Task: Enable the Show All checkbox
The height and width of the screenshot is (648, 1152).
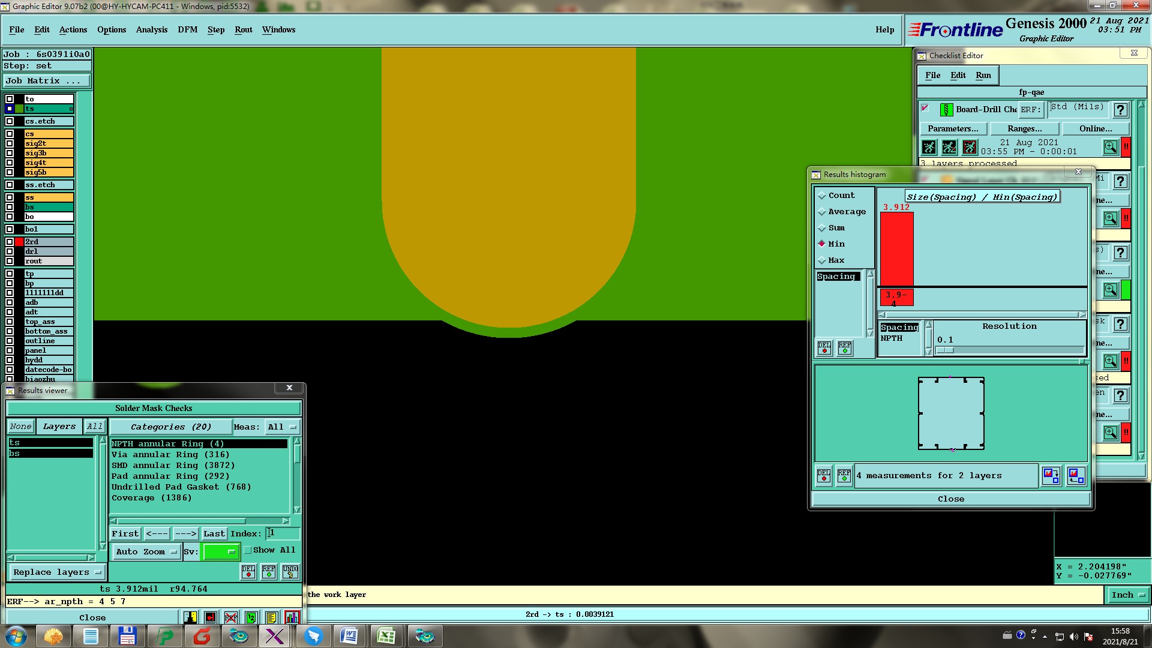Action: click(x=248, y=550)
